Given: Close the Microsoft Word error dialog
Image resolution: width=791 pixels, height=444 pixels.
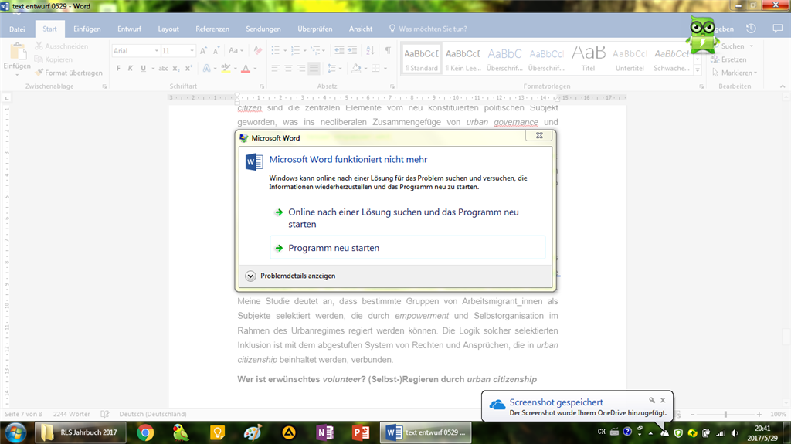Looking at the screenshot, I should point(539,136).
